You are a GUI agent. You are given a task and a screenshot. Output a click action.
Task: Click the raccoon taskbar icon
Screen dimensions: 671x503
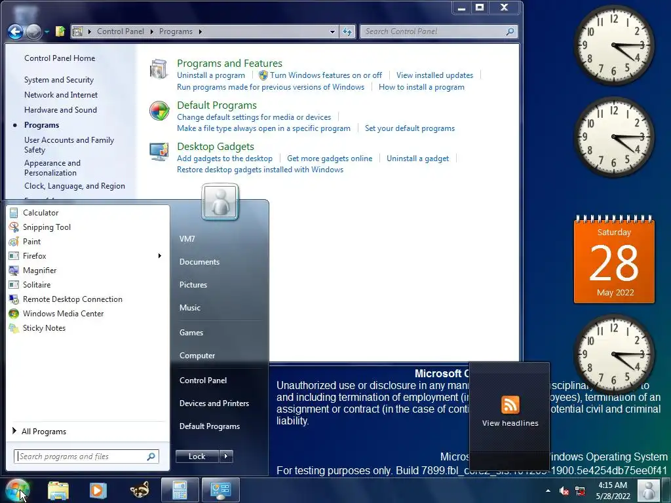tap(140, 490)
